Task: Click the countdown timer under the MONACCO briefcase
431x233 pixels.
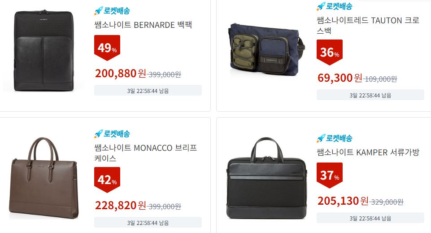Action: tap(148, 222)
